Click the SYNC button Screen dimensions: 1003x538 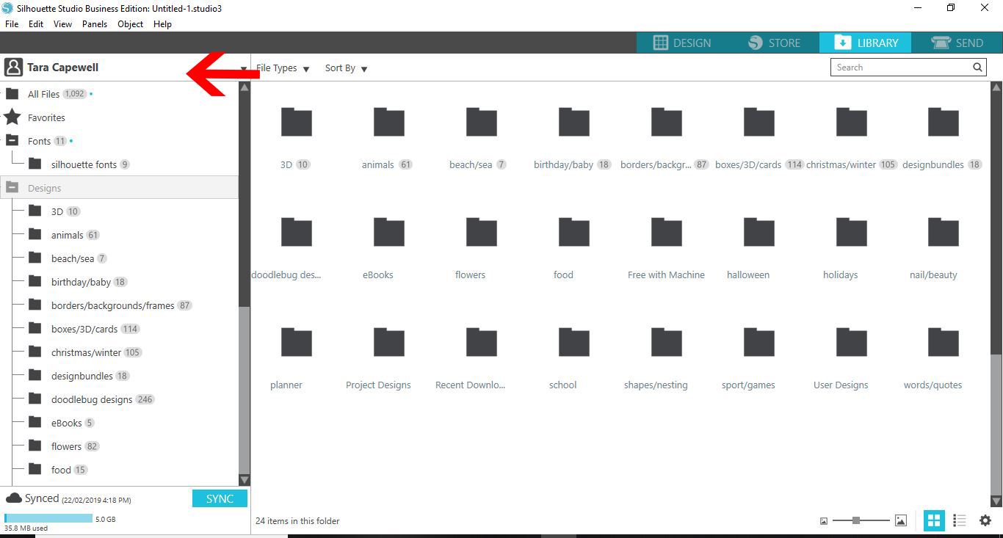click(x=220, y=498)
